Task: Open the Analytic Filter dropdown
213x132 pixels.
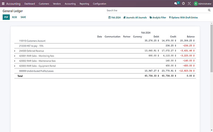Action: click(x=158, y=18)
